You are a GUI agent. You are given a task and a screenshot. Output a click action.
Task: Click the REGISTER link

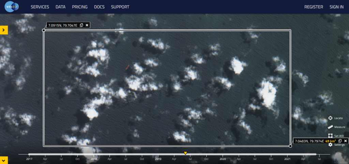314,7
